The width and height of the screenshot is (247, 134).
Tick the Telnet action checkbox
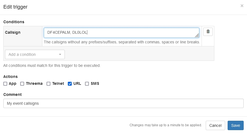point(48,84)
